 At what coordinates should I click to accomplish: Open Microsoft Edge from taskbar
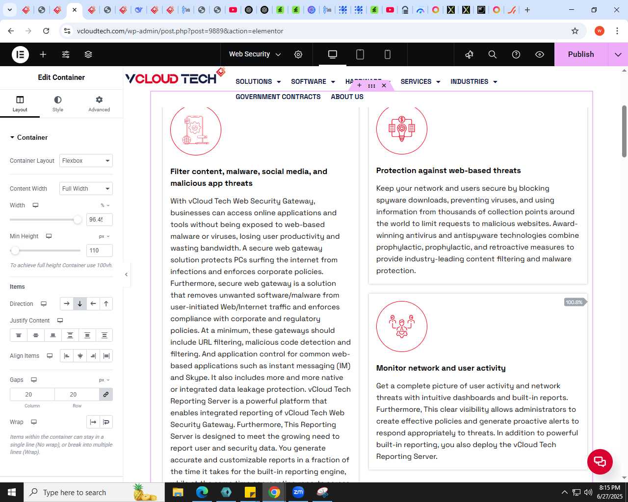202,492
